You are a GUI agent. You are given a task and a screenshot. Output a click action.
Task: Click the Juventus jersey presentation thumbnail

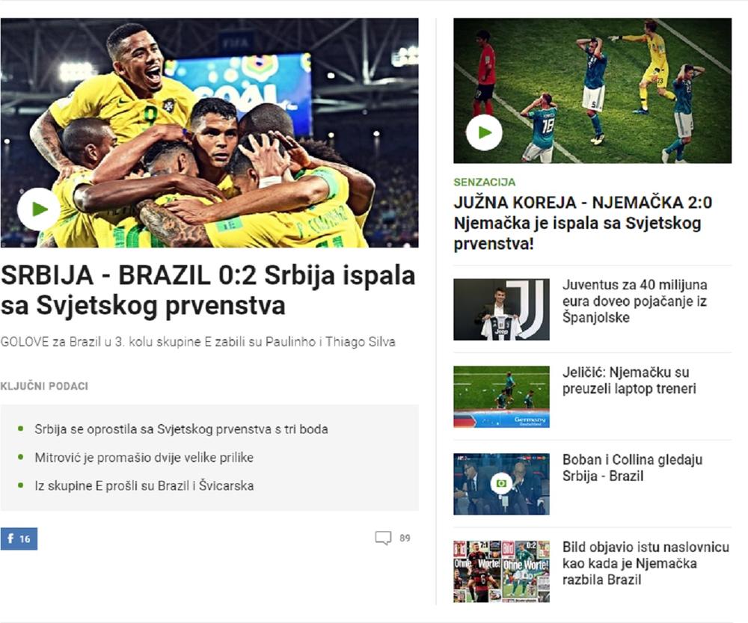click(501, 310)
